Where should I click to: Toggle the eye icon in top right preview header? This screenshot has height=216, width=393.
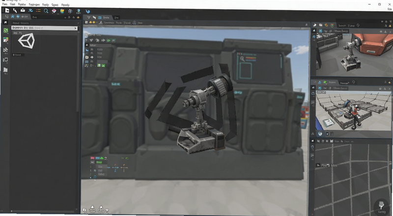coord(381,31)
